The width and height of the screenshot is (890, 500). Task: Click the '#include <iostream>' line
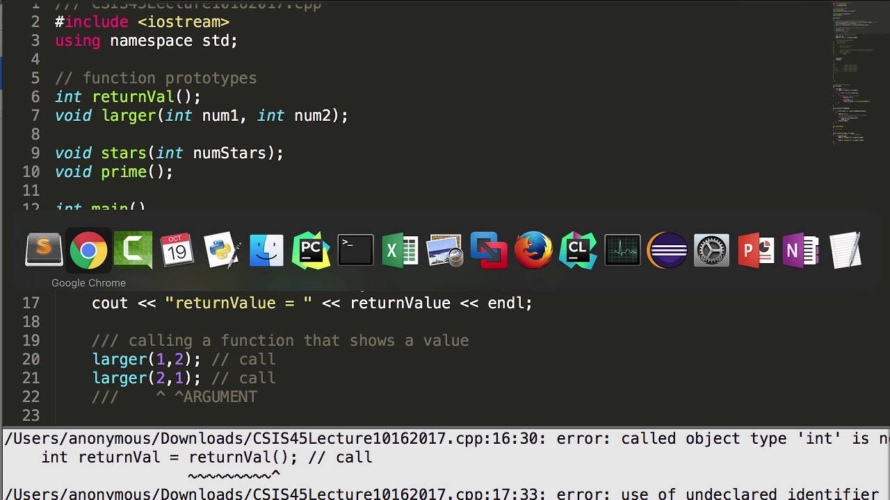[143, 22]
